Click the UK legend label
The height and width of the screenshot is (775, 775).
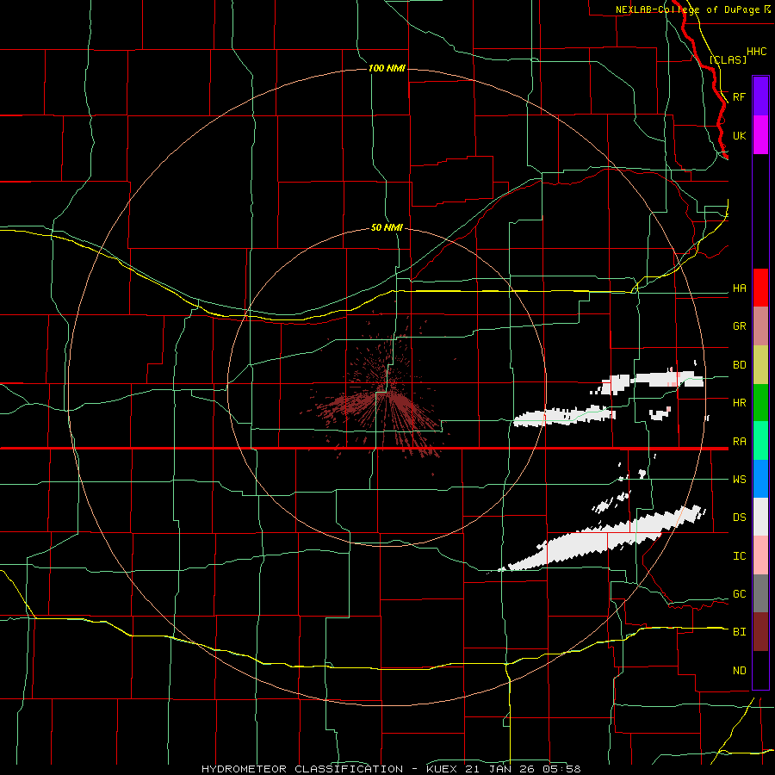[740, 135]
